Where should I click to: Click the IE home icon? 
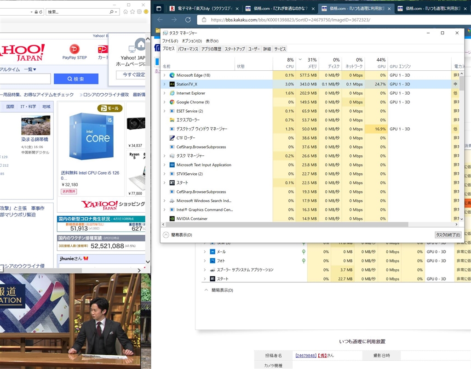(126, 11)
